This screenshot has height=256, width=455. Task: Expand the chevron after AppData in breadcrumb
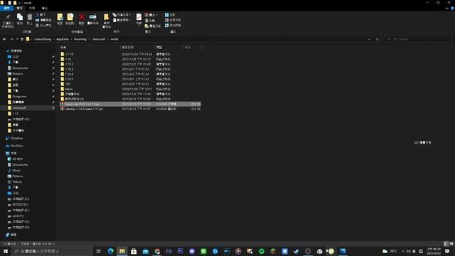coord(71,39)
